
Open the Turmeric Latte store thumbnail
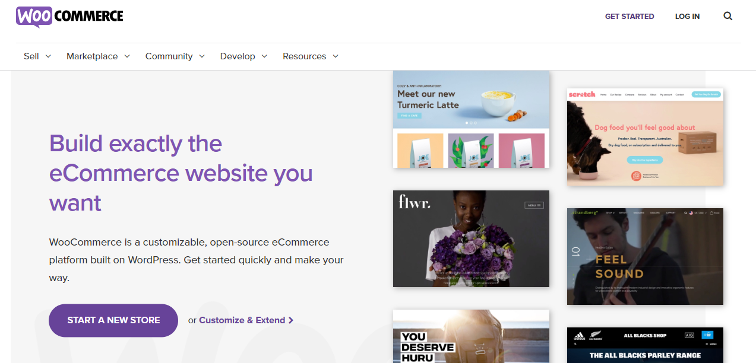coord(471,119)
